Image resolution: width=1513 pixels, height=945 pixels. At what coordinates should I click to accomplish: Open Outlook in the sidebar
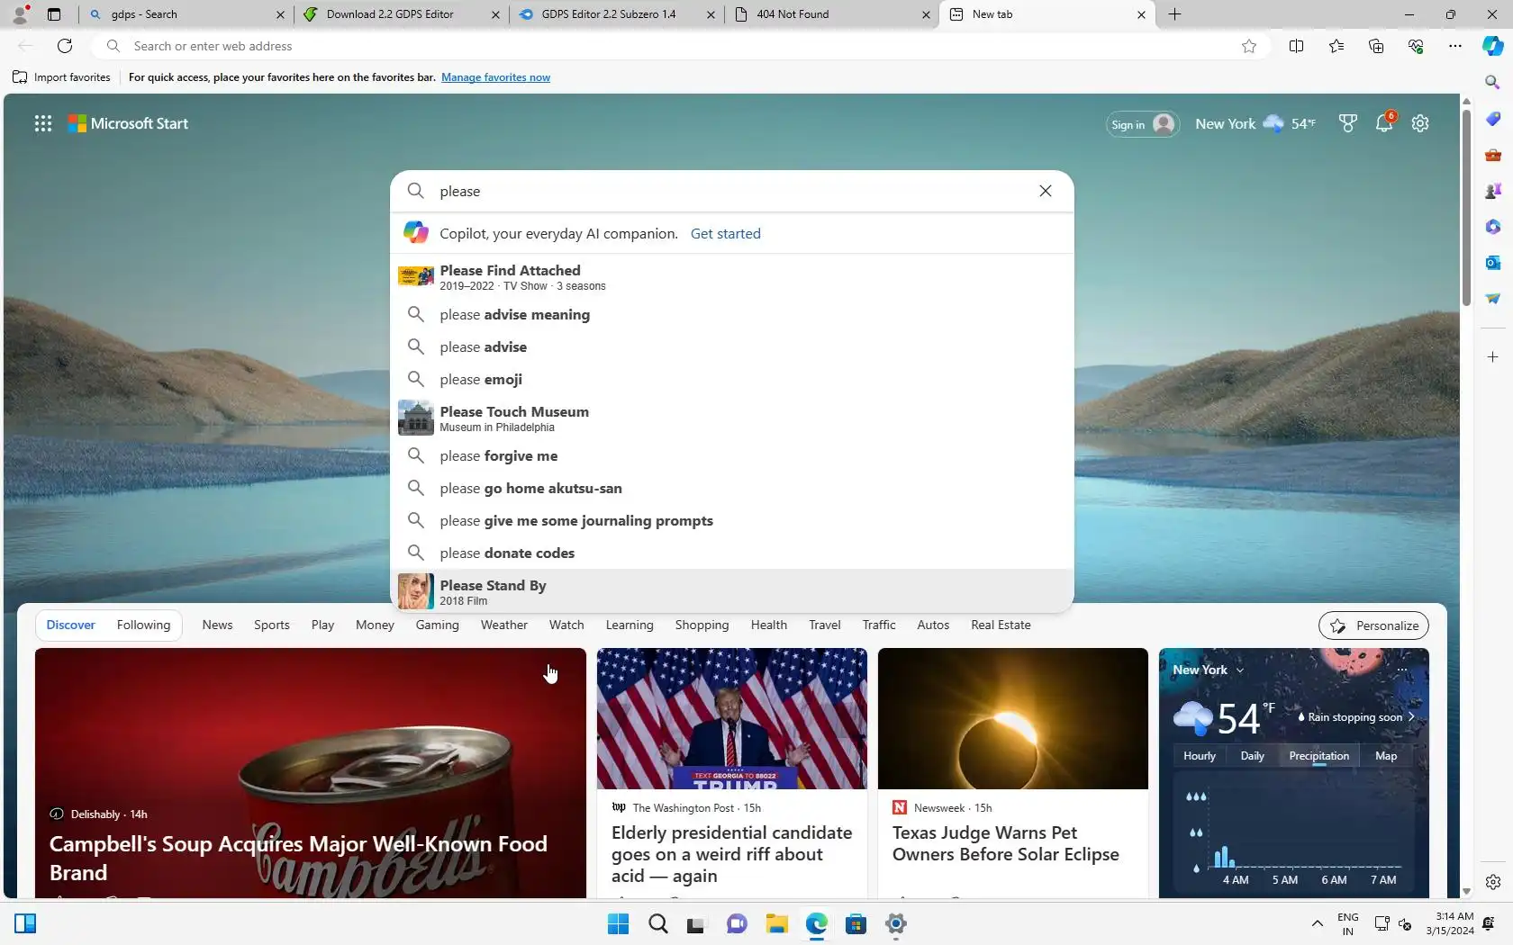(1492, 262)
